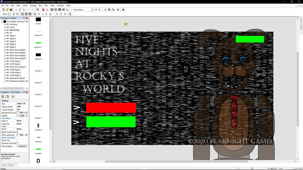Toggle underline text formatting
Viewport: 303px width, 170px height.
click(46, 14)
